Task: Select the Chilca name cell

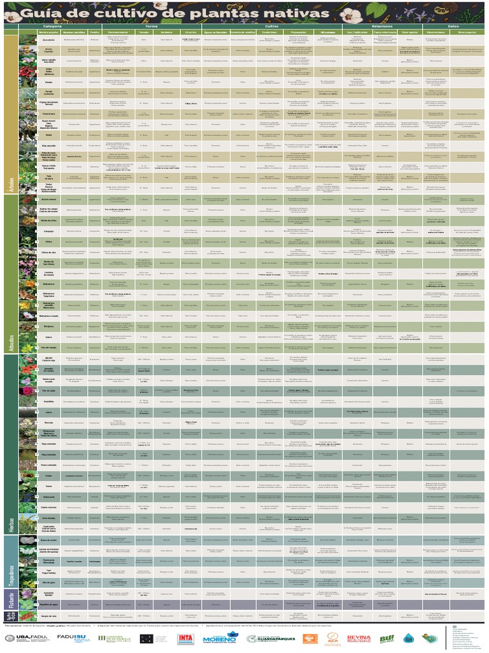Action: click(48, 242)
